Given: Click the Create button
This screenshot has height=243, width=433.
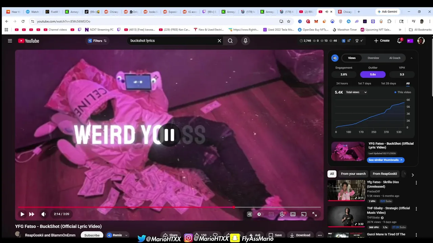Looking at the screenshot, I should click(382, 41).
